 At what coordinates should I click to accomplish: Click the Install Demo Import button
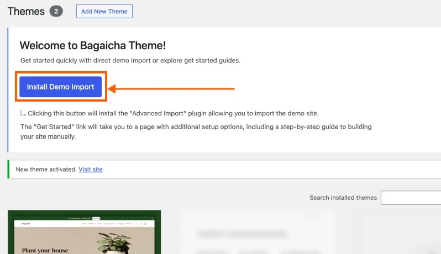point(60,87)
